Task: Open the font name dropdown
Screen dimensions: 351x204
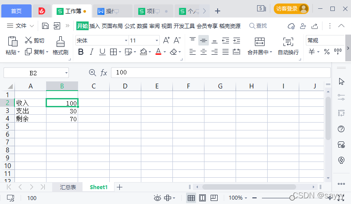Action: [126, 40]
